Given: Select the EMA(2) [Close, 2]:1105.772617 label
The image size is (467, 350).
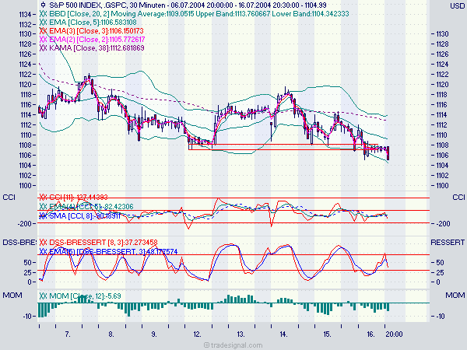Looking at the screenshot, I should [x=97, y=40].
